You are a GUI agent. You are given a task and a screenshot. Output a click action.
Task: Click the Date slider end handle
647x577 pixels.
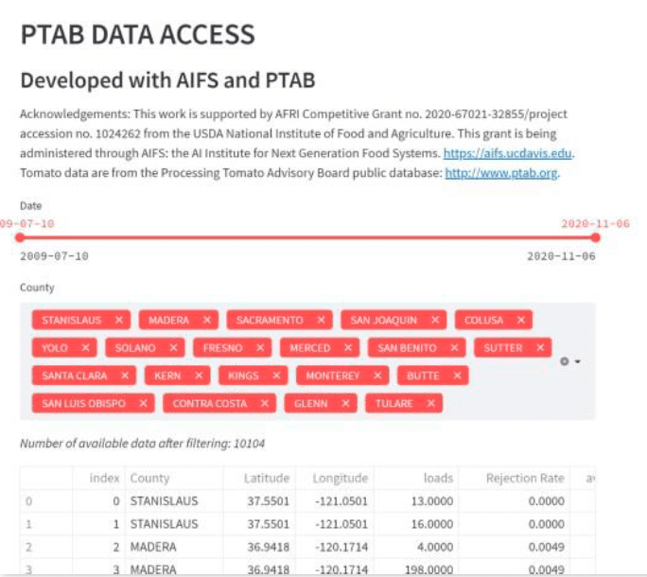pos(595,237)
